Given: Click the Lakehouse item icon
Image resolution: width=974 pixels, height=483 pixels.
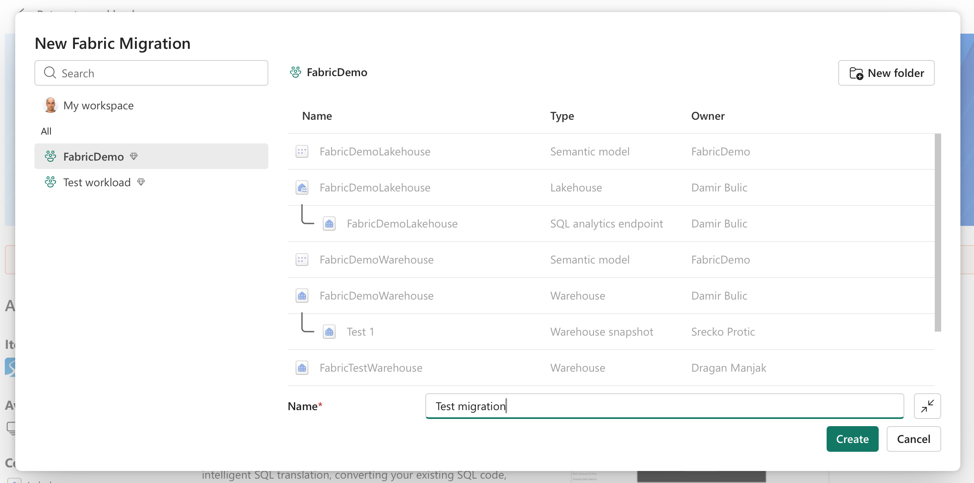Looking at the screenshot, I should point(302,187).
